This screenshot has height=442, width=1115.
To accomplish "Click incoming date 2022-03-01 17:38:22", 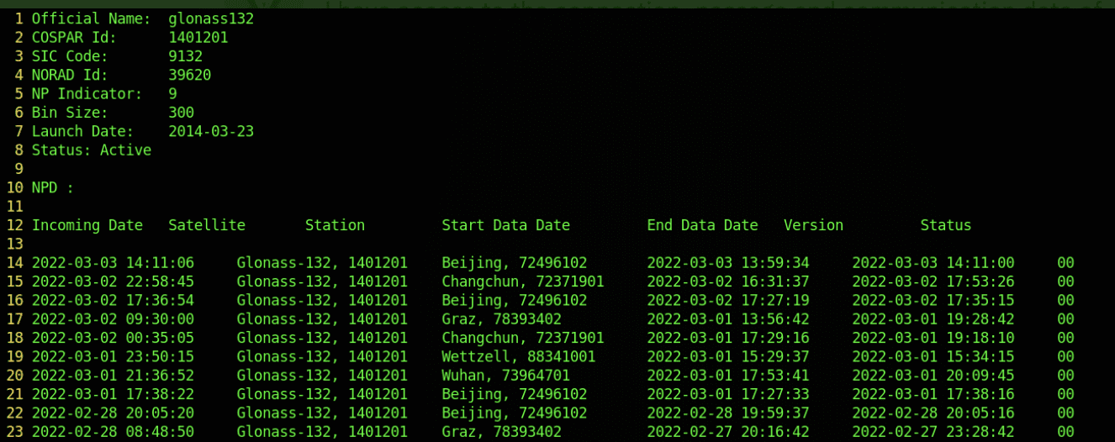I will point(113,394).
